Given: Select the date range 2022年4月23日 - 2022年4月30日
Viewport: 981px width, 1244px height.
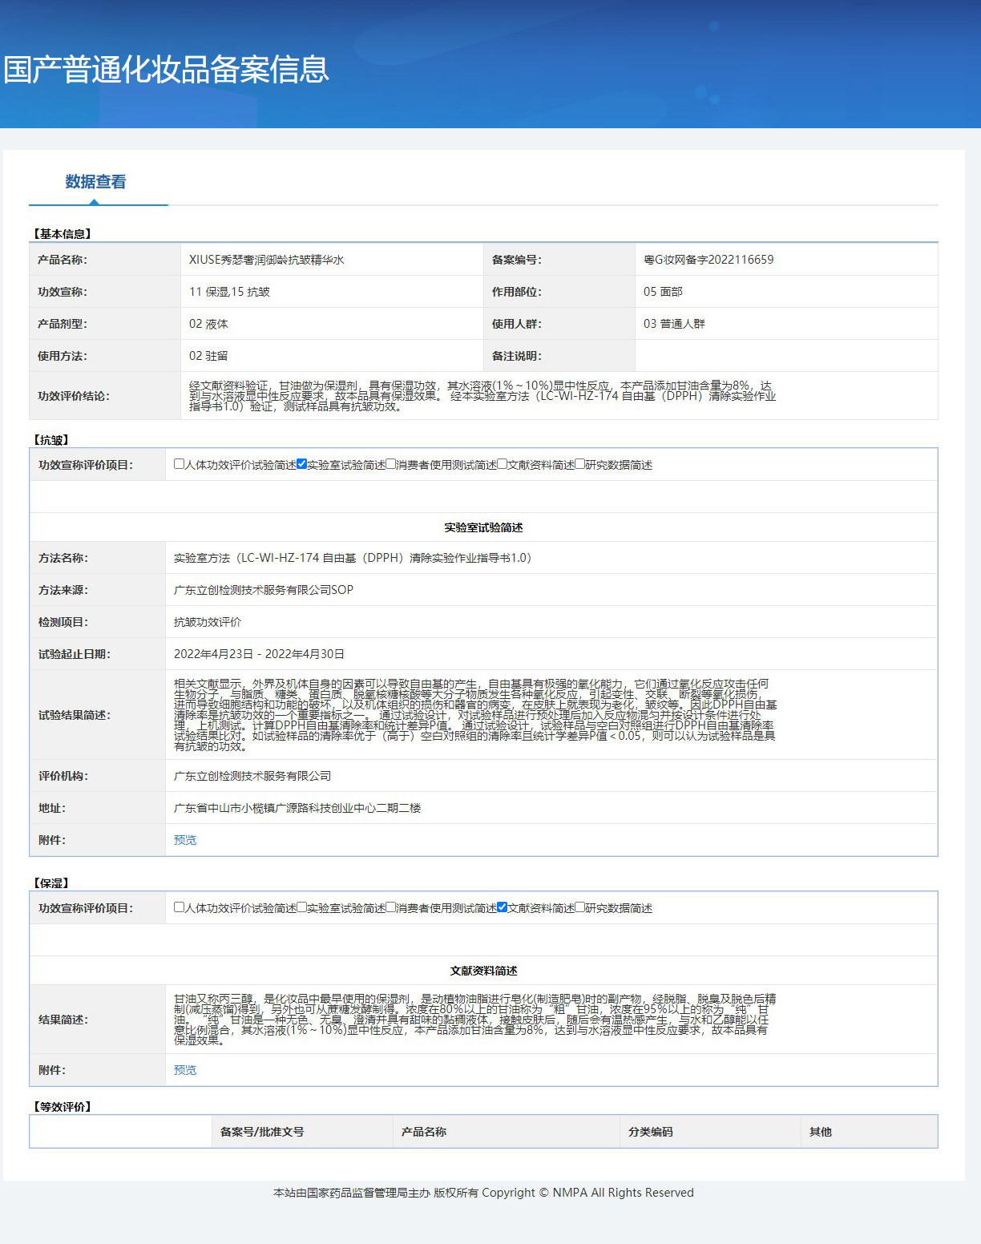Looking at the screenshot, I should pyautogui.click(x=259, y=654).
